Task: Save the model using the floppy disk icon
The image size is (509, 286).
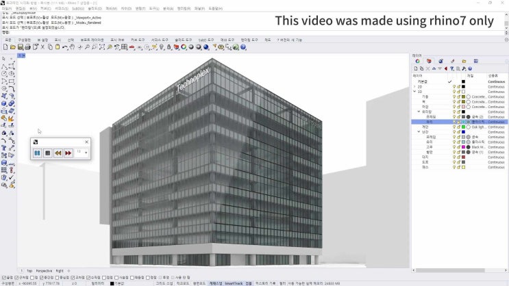Action: point(20,47)
